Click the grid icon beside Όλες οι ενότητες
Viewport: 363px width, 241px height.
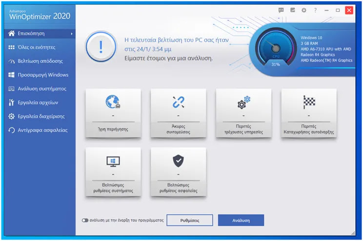coord(11,47)
